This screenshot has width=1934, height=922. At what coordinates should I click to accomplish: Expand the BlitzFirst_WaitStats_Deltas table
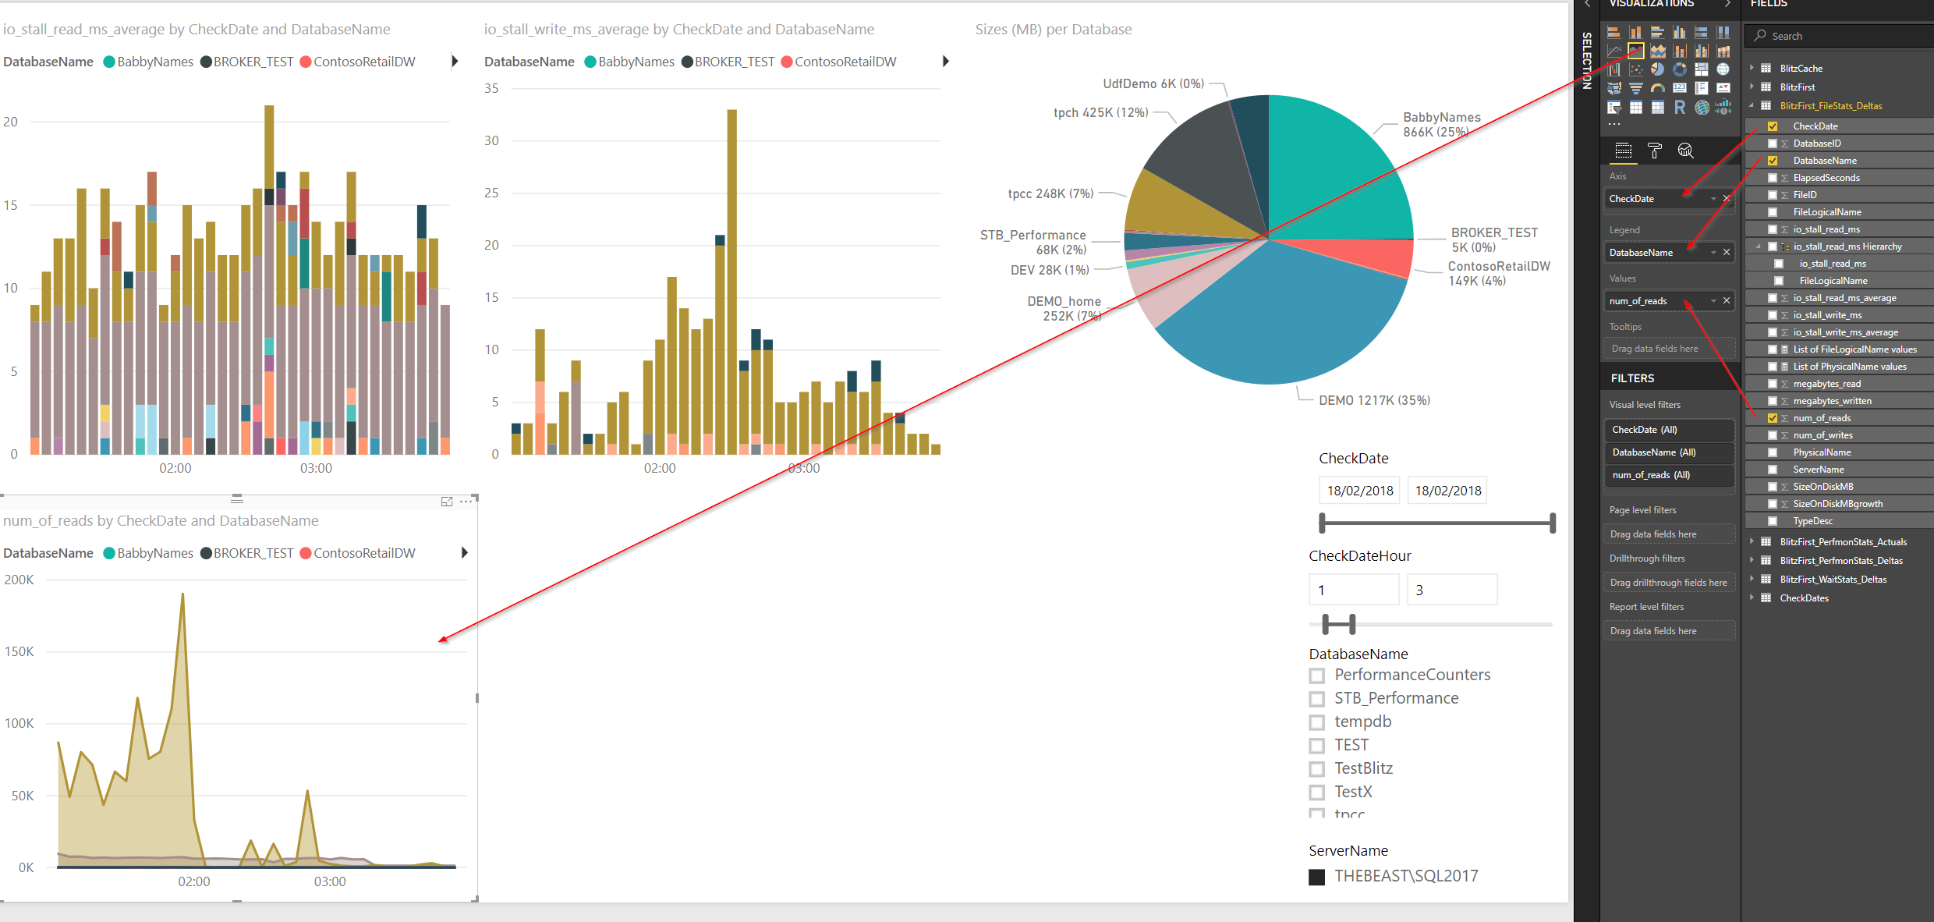coord(1752,579)
